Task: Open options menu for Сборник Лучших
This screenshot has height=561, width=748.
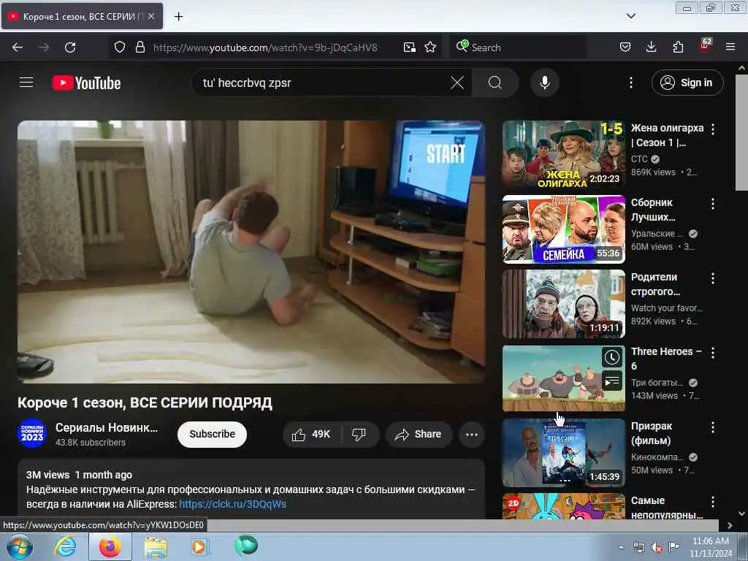Action: [x=713, y=204]
